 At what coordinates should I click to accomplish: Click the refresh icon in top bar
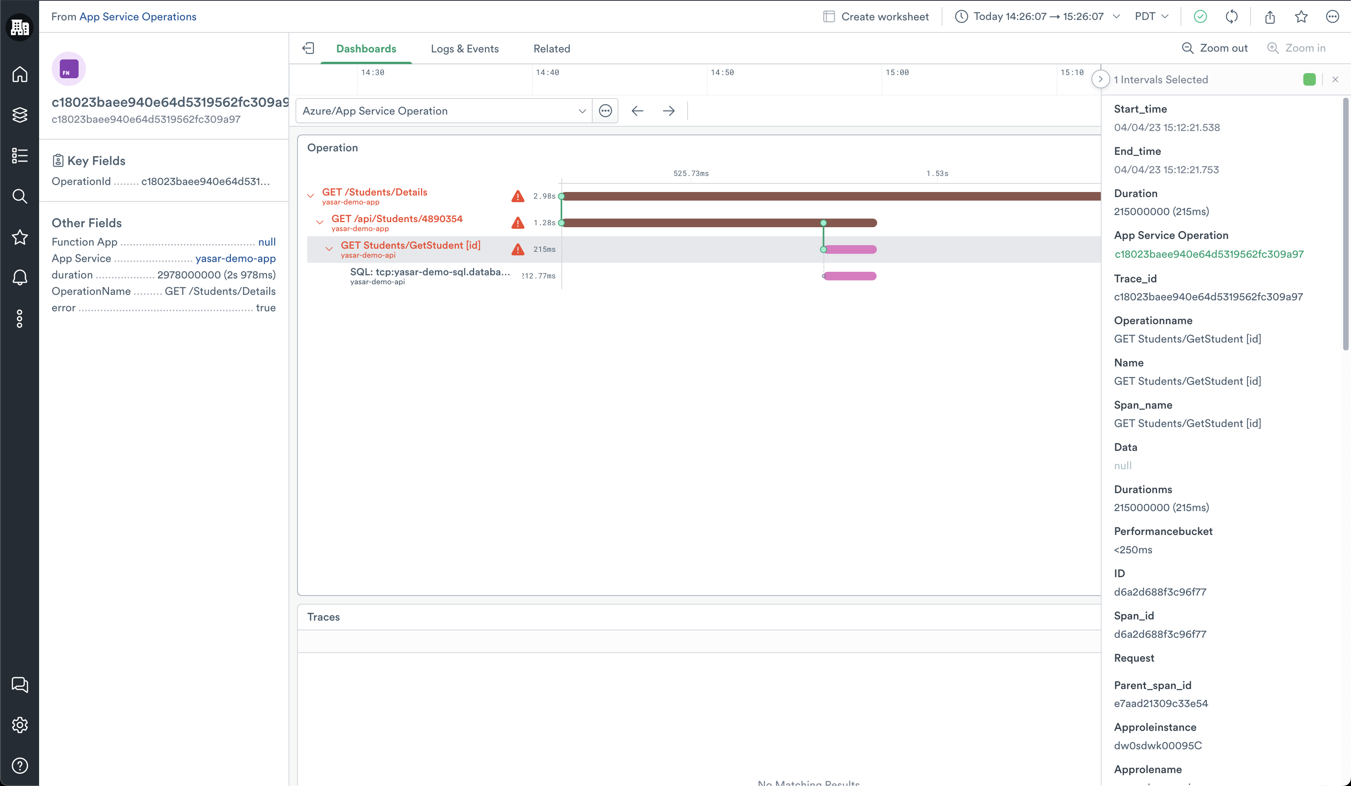[x=1231, y=17]
